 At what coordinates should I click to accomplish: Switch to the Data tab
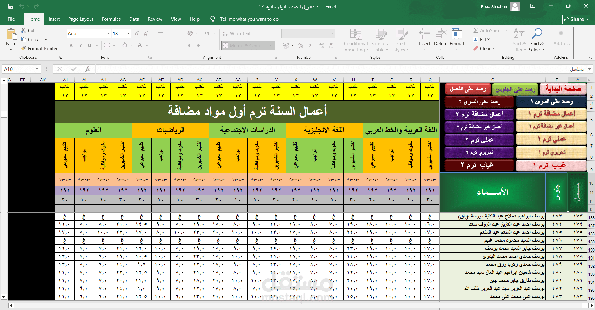click(134, 19)
